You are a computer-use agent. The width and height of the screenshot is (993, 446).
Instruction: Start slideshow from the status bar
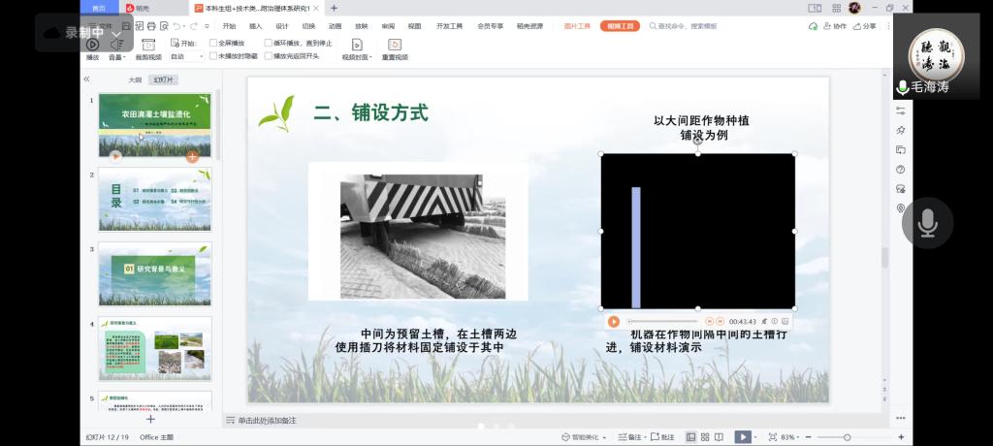[742, 437]
